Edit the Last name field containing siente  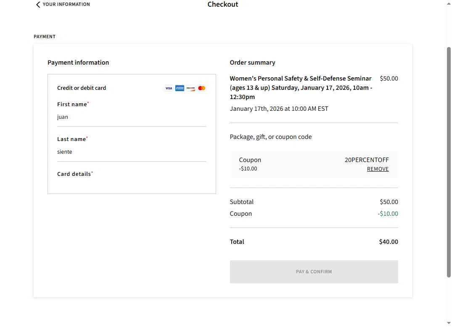tap(132, 152)
